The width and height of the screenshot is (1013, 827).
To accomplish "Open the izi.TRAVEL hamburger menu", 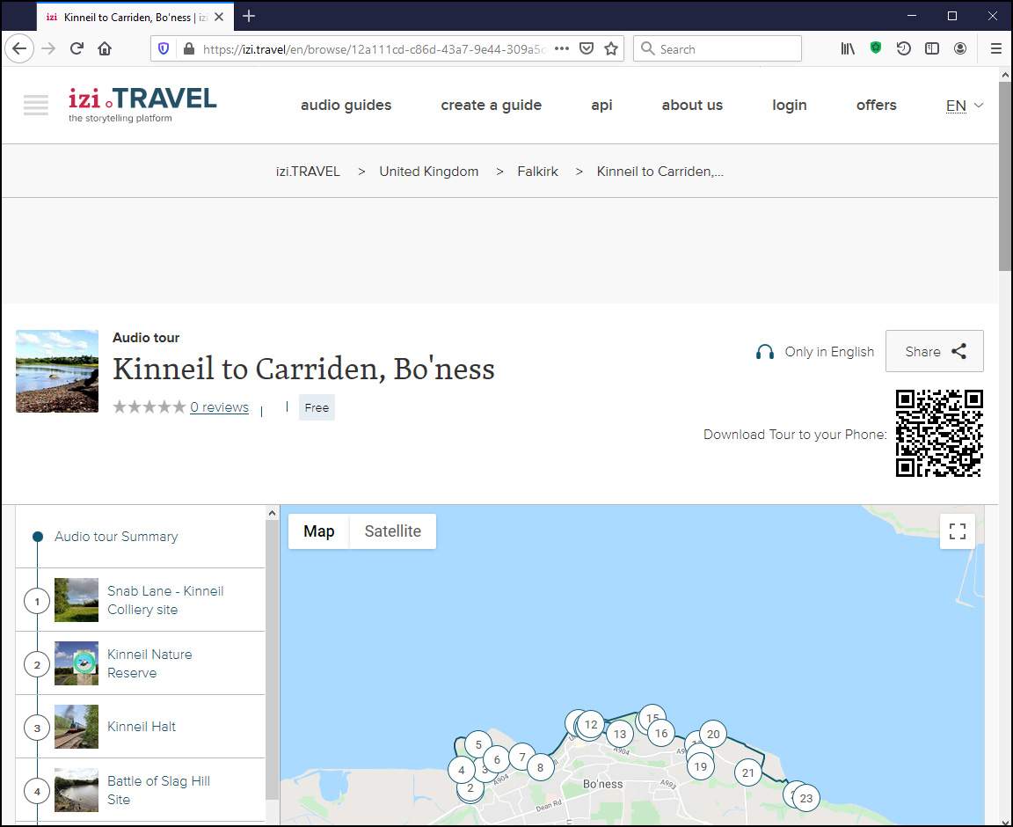I will (x=36, y=105).
